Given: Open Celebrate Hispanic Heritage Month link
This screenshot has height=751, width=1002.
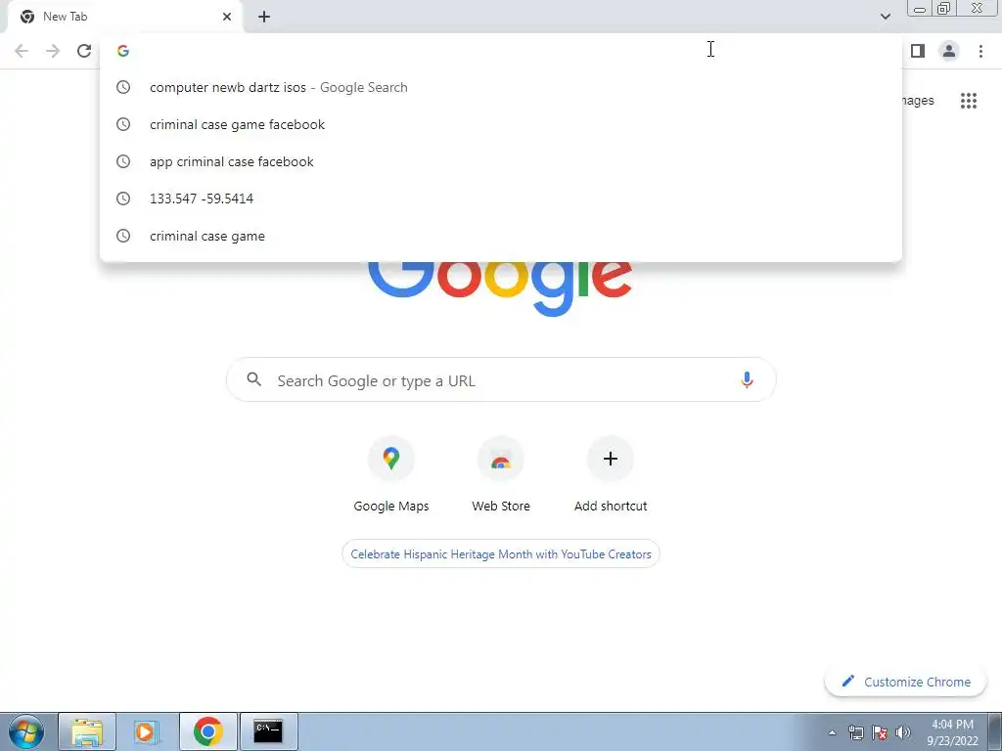Looking at the screenshot, I should tap(501, 554).
